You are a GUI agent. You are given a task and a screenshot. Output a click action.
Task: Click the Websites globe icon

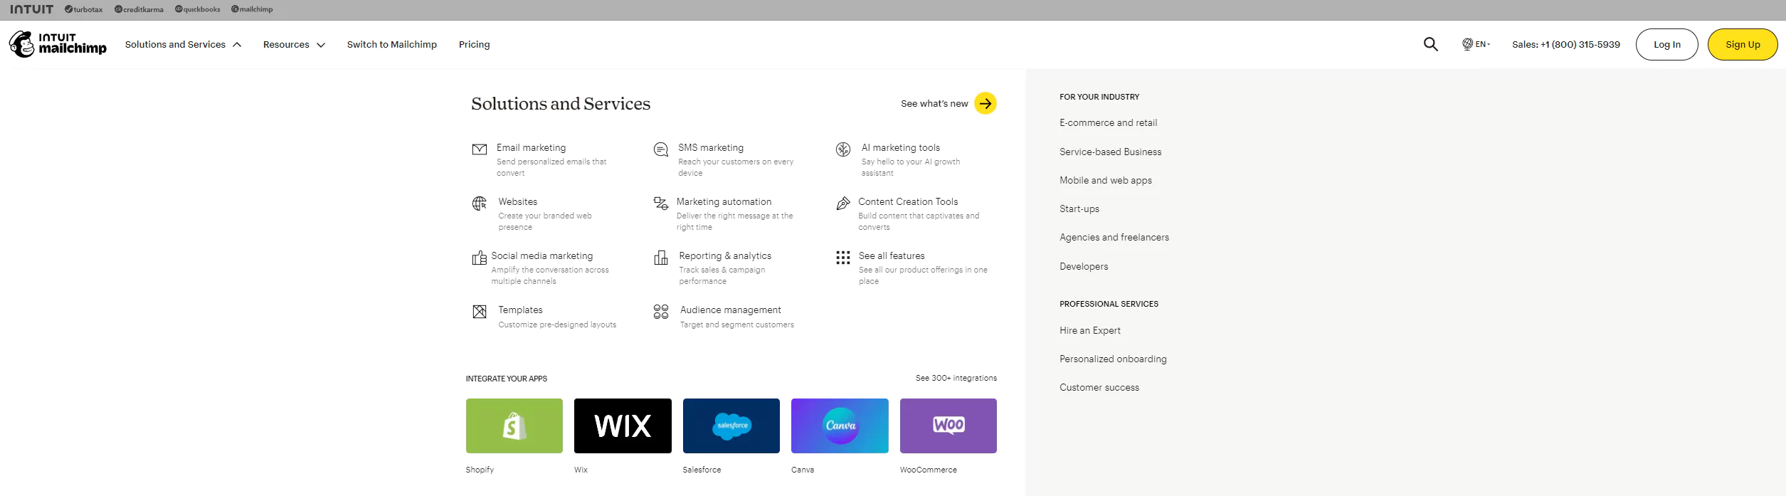(x=480, y=204)
